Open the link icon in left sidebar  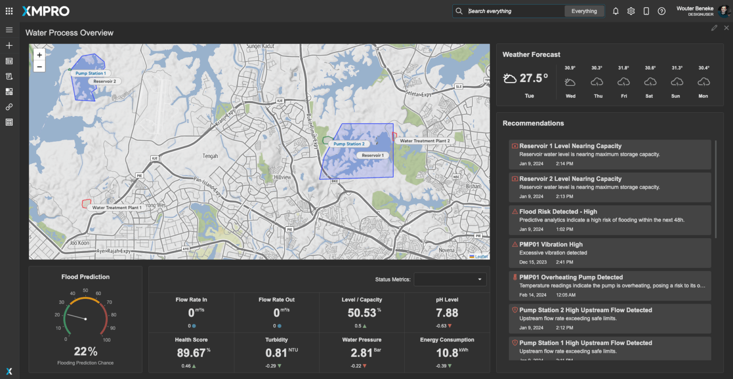(x=9, y=107)
